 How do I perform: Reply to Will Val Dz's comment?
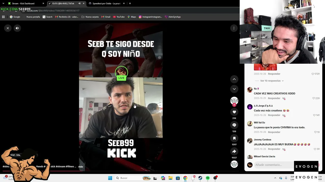[274, 132]
